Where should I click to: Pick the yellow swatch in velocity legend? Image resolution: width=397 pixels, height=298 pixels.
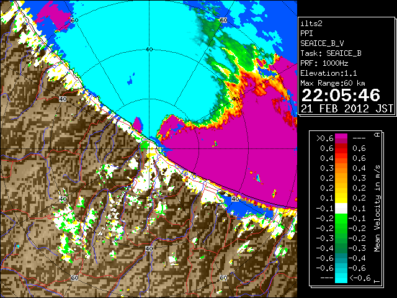[341, 198]
